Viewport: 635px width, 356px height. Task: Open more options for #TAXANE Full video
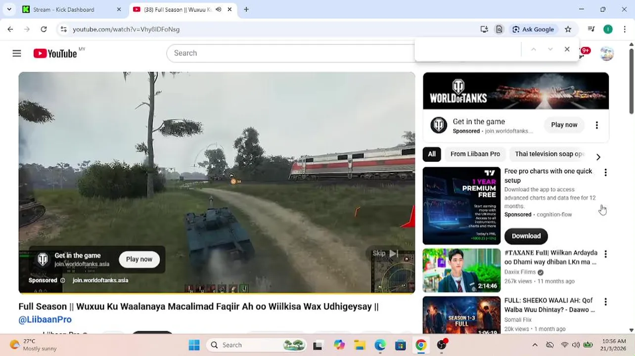[605, 254]
